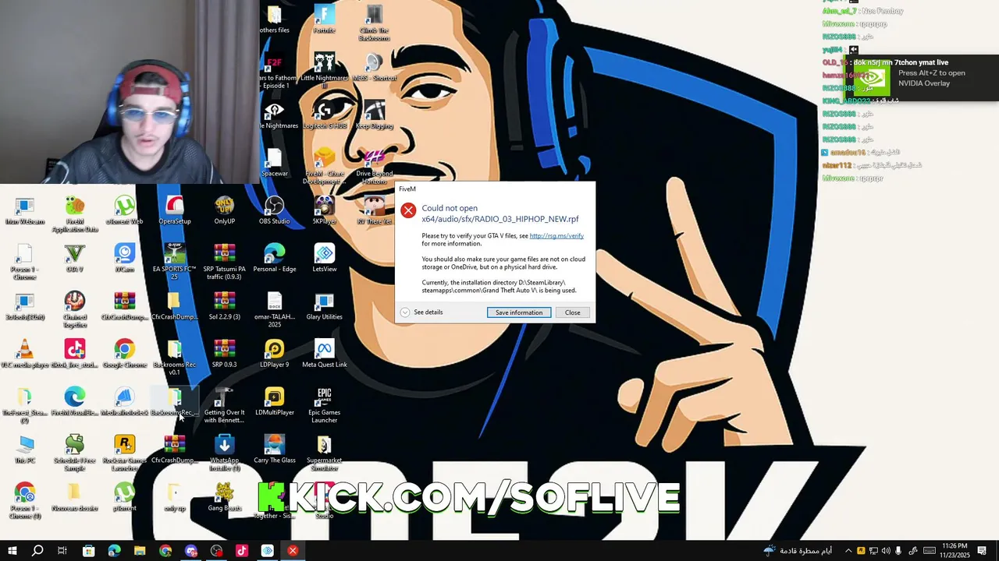Select the 5KPlayer desktop icon
The image size is (999, 561).
click(x=324, y=210)
